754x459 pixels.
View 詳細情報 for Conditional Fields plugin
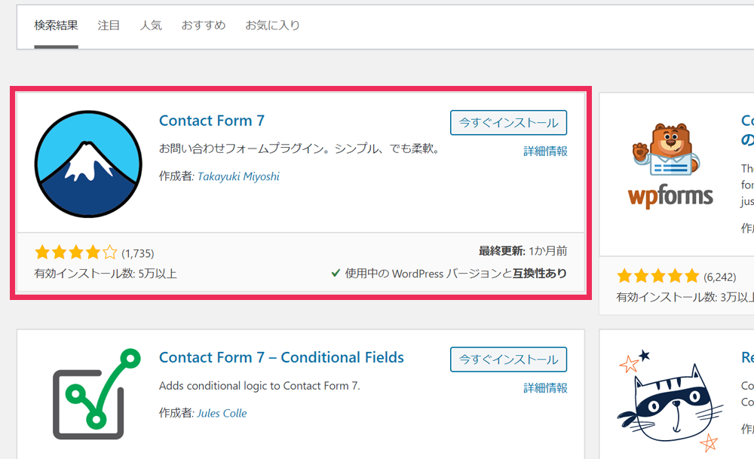point(545,388)
